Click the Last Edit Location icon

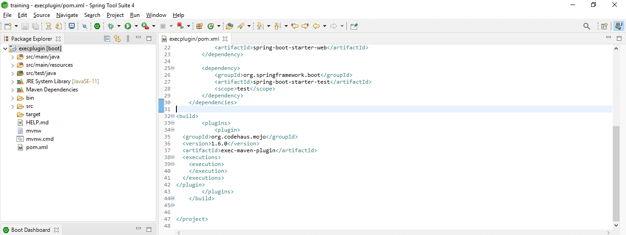coord(295,27)
